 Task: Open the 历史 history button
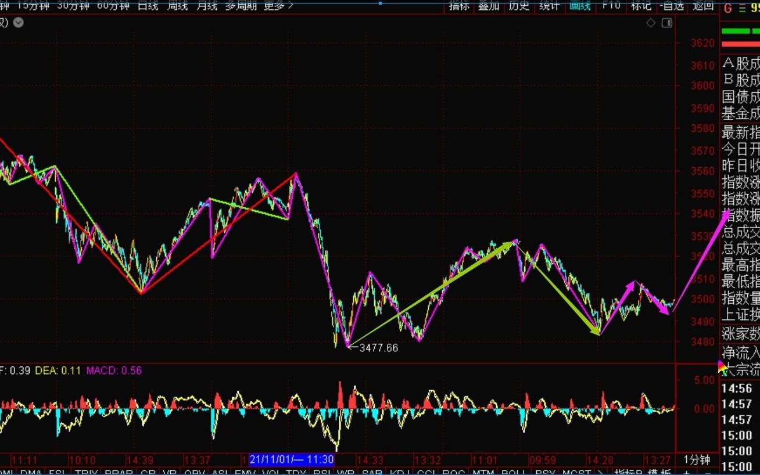[519, 5]
